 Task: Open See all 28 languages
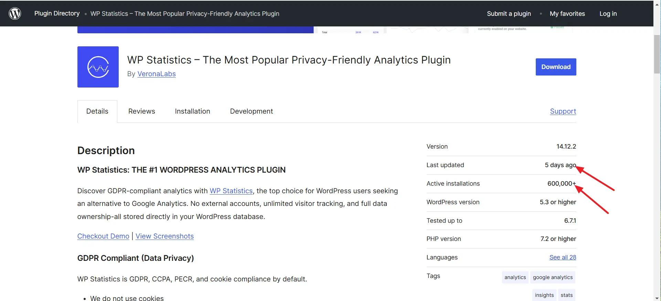(x=563, y=257)
